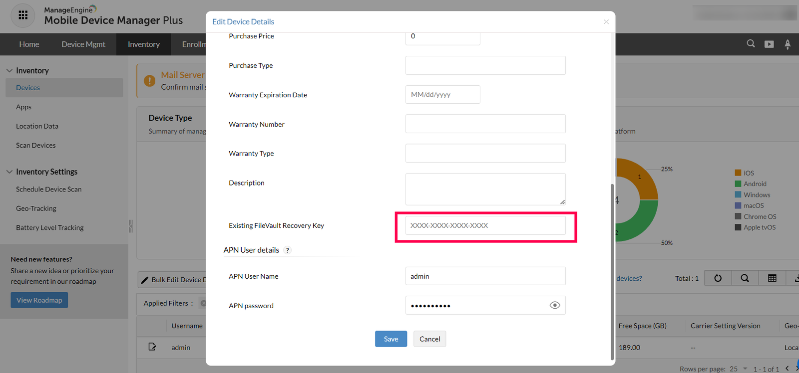Click the rocket quick-launch icon

tap(788, 44)
